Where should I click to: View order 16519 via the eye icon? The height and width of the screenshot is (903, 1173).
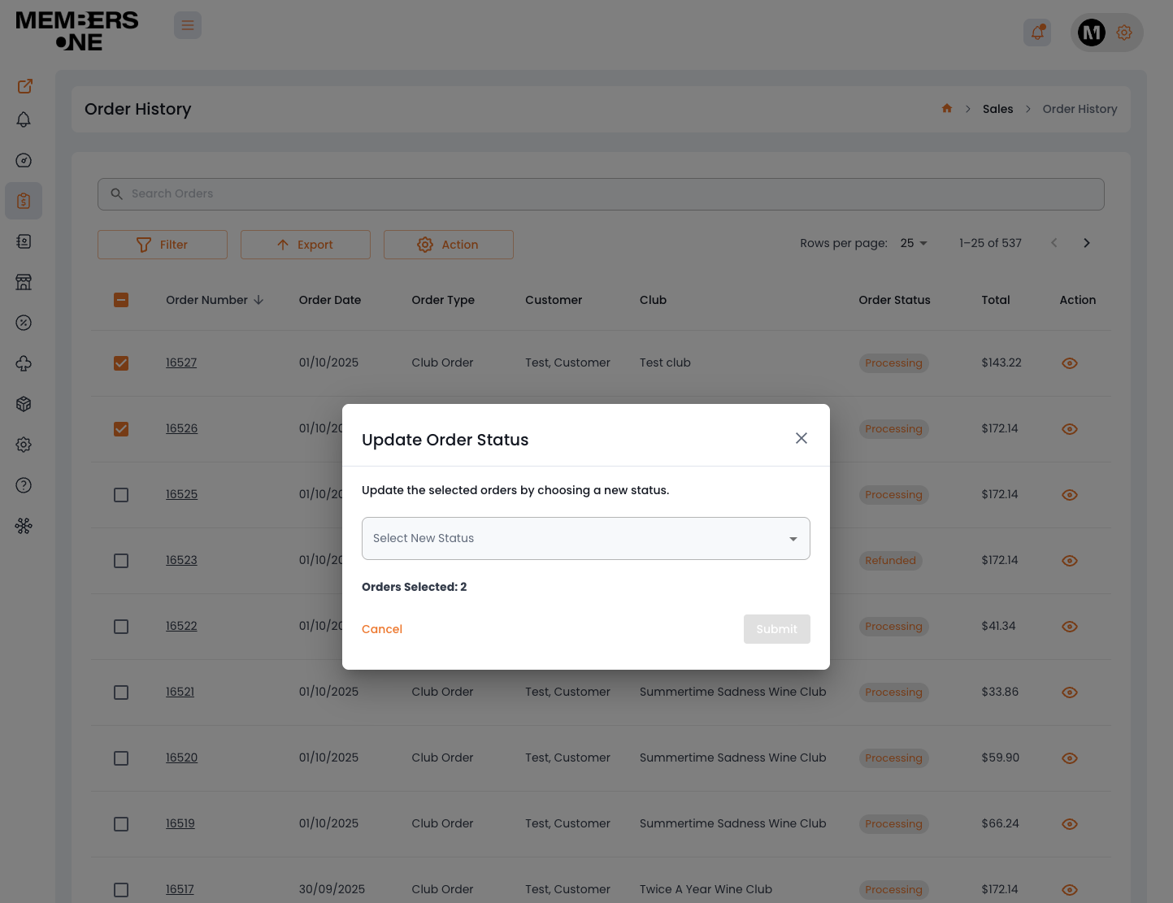[x=1070, y=824]
